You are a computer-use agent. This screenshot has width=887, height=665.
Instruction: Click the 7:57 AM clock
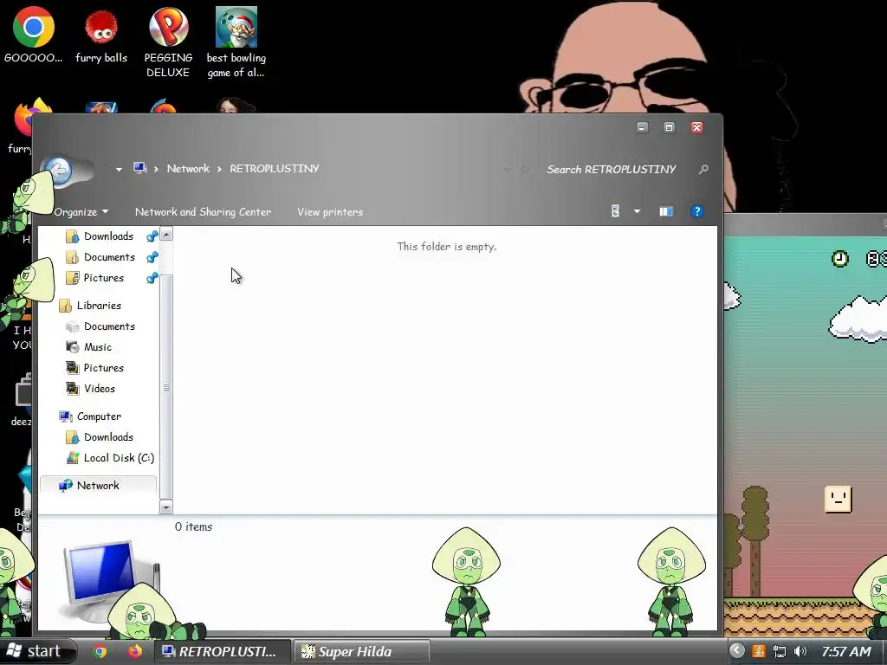tap(846, 651)
